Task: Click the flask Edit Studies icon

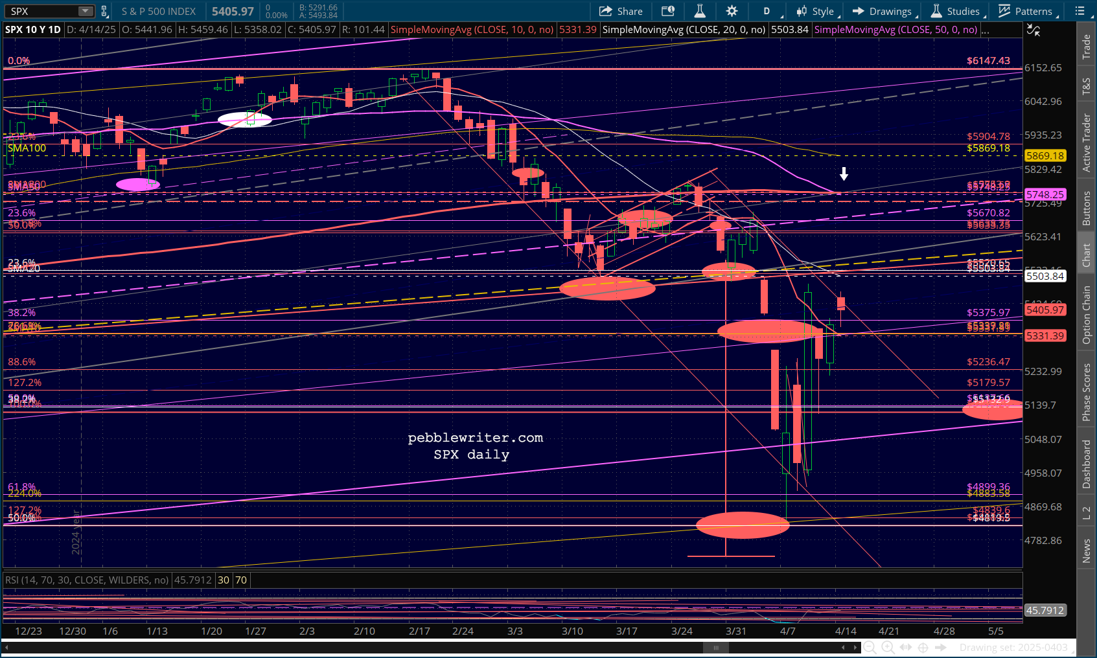Action: coord(700,11)
